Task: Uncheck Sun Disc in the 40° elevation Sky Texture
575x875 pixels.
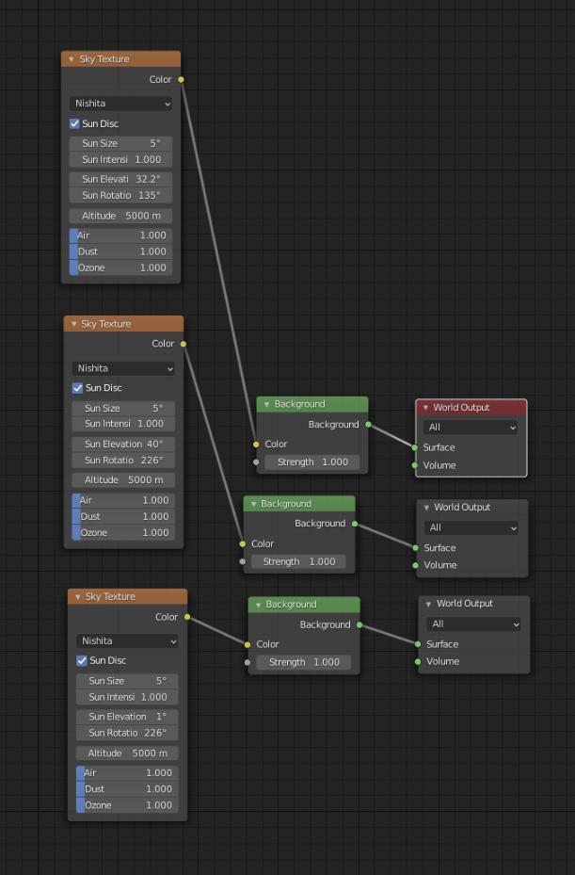Action: (77, 388)
